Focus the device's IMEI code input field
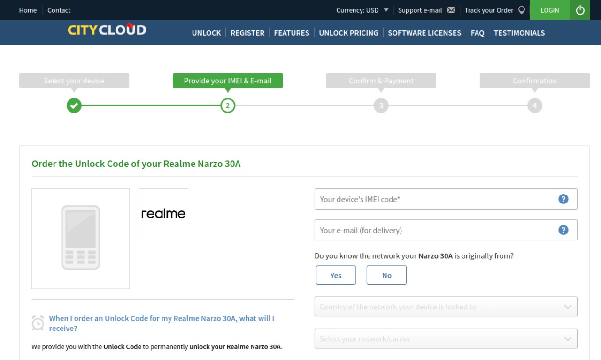The image size is (601, 360). coord(446,199)
